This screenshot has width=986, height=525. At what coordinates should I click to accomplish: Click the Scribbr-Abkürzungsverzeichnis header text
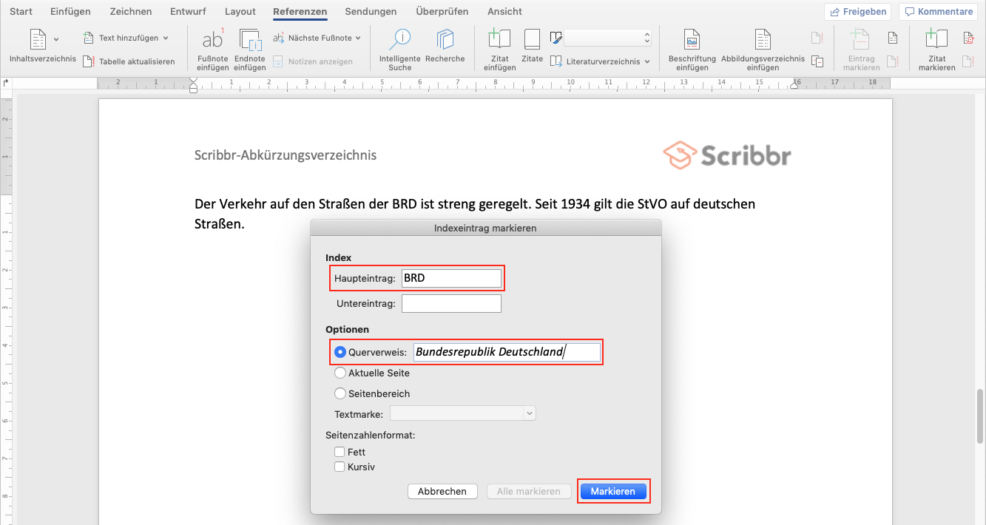[x=286, y=155]
